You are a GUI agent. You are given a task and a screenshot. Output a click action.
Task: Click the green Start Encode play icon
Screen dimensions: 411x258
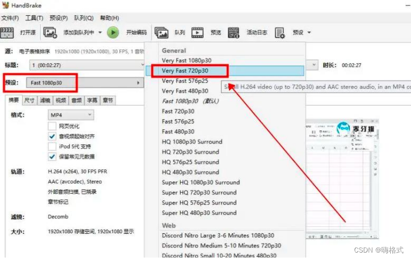[113, 33]
